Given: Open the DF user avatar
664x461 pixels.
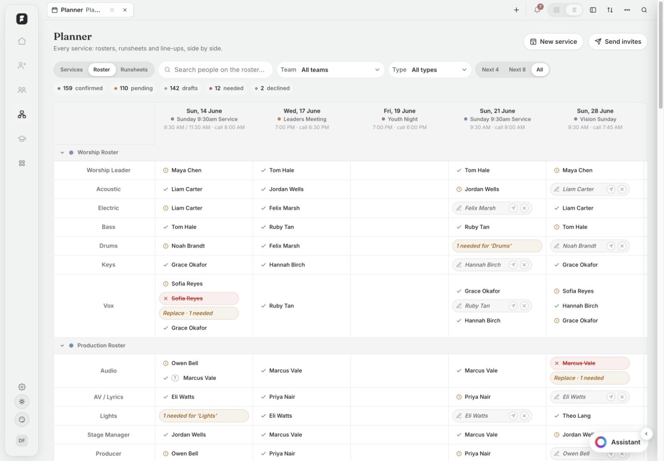Looking at the screenshot, I should coord(22,441).
